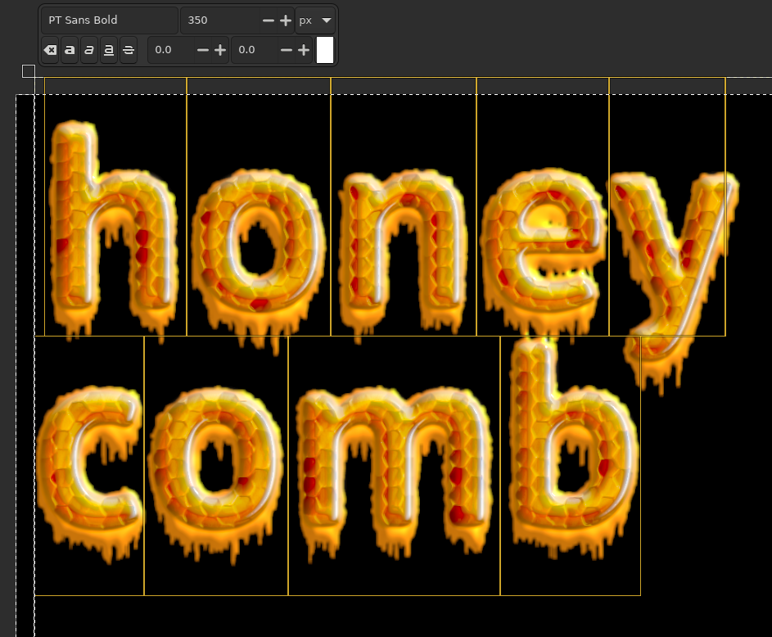Screen dimensions: 772x637
Task: Click the kerning field showing 0.0
Action: pos(255,50)
